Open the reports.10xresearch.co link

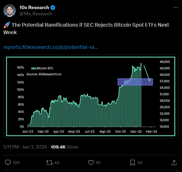50,48
